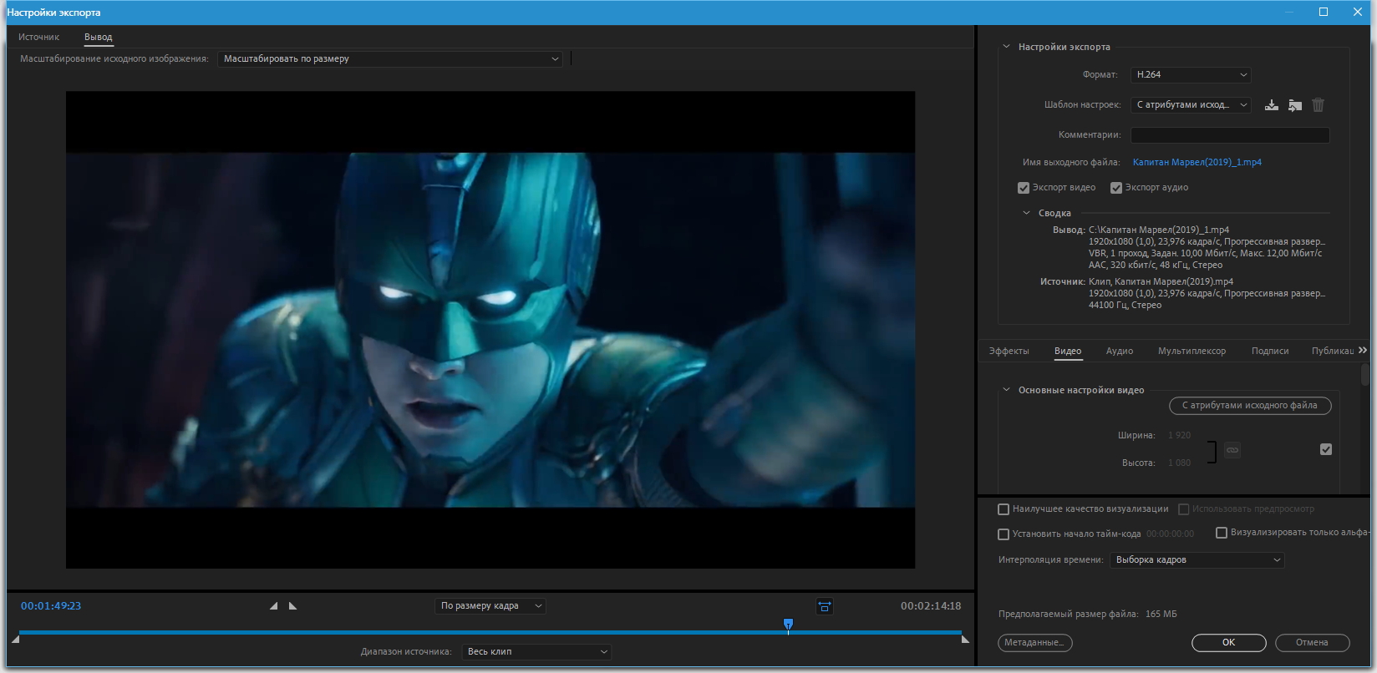1377x673 pixels.
Task: Delete preset with the trash icon
Action: [x=1318, y=105]
